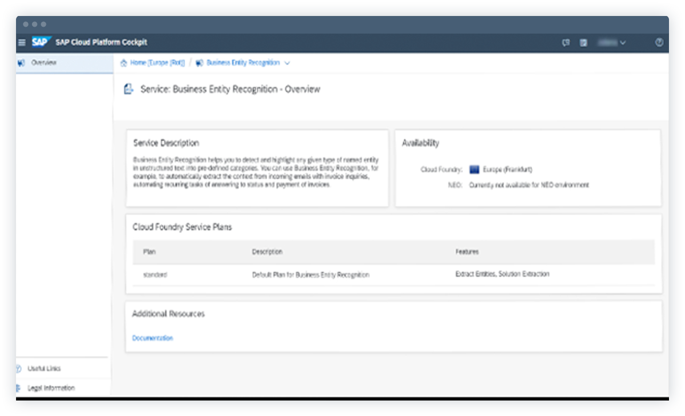The height and width of the screenshot is (416, 685).
Task: Click the Description column header
Action: (x=267, y=252)
